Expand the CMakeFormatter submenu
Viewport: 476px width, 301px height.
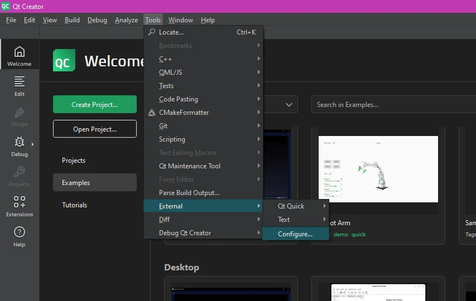point(203,113)
